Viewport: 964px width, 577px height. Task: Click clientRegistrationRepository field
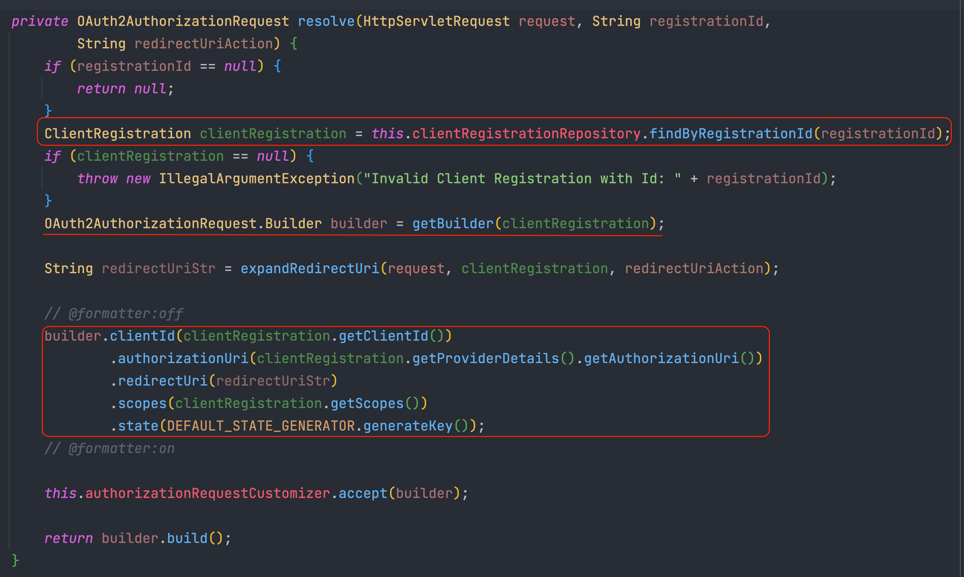click(x=526, y=134)
